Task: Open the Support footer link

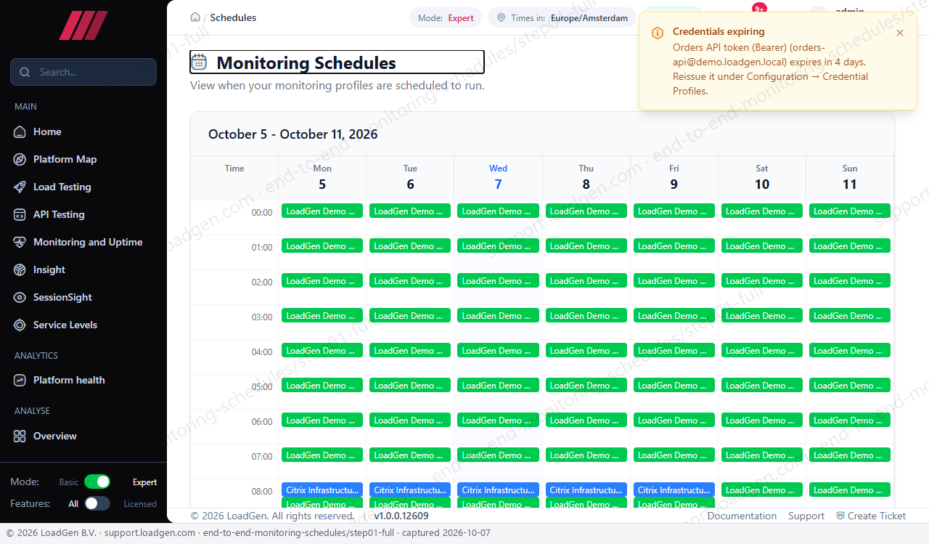Action: 806,516
